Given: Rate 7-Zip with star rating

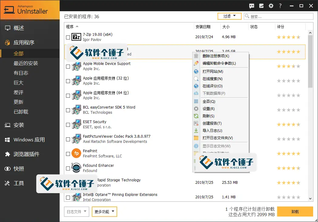Looking at the screenshot, I should click(289, 37).
